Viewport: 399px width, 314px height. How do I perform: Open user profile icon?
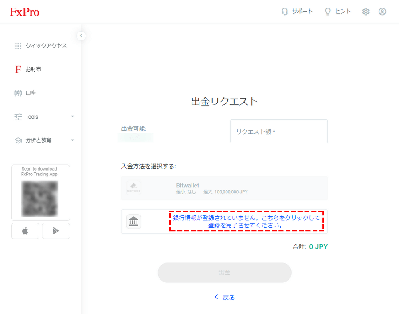pyautogui.click(x=382, y=12)
